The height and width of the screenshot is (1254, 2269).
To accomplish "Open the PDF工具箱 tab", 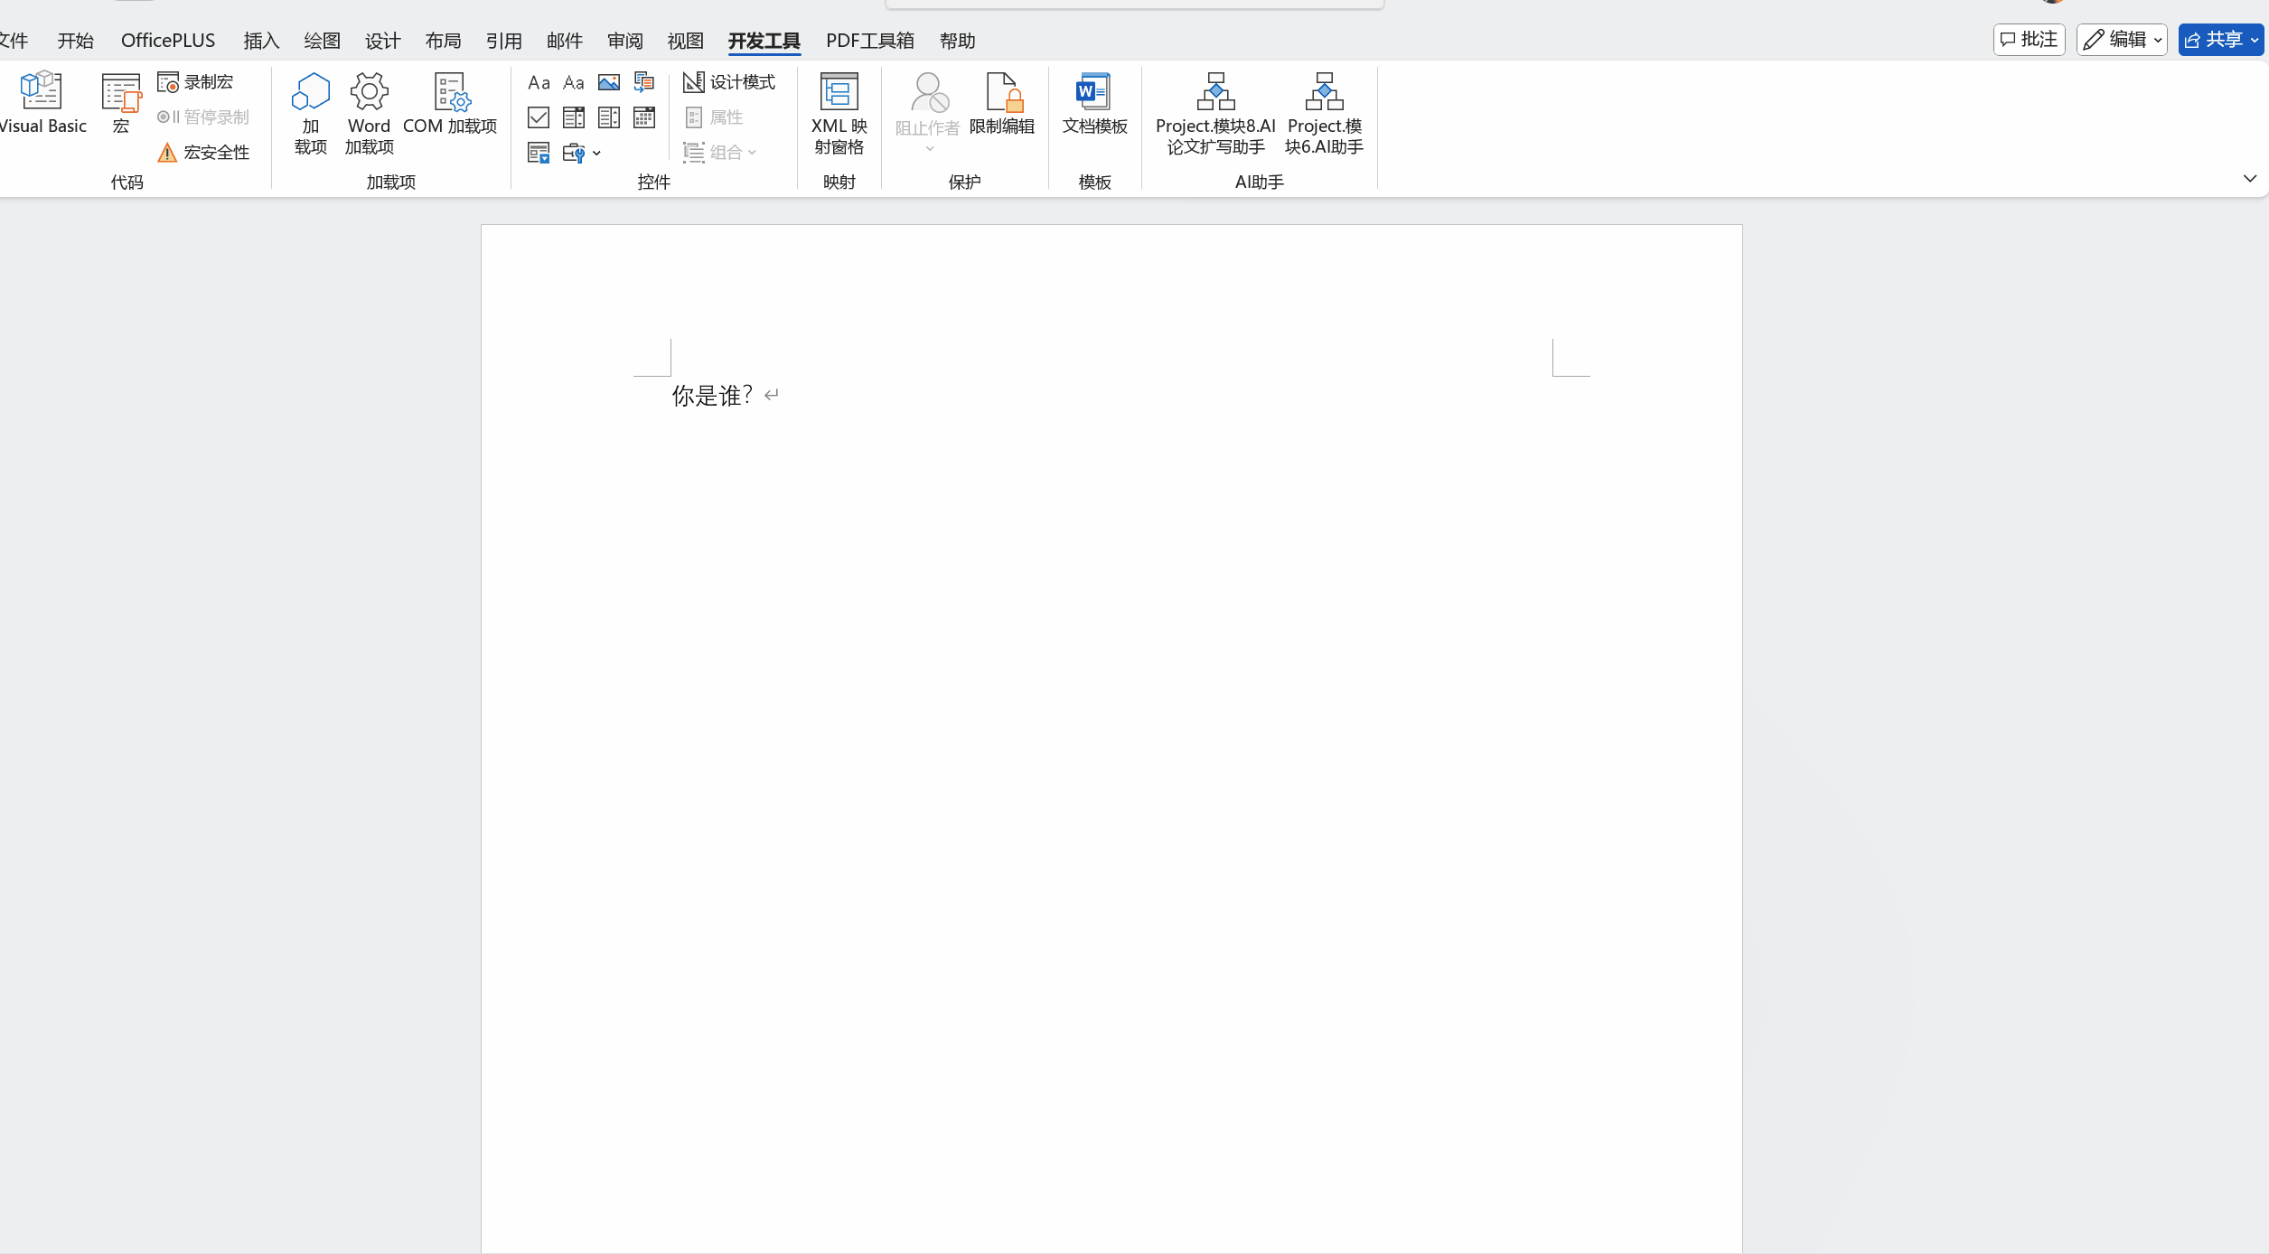I will coord(869,41).
